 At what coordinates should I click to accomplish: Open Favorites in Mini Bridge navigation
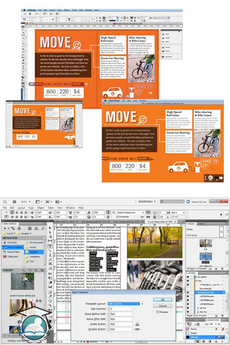click(x=12, y=243)
